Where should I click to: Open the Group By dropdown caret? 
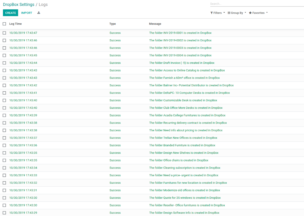[x=245, y=13]
